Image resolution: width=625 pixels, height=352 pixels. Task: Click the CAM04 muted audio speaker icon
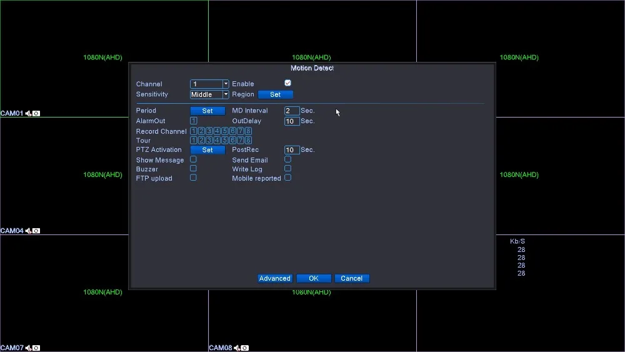click(x=28, y=231)
